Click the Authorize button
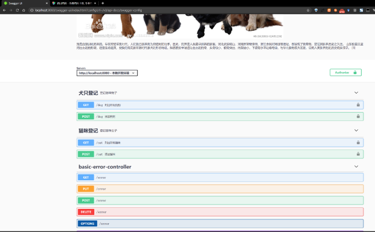The height and width of the screenshot is (232, 375). 345,72
